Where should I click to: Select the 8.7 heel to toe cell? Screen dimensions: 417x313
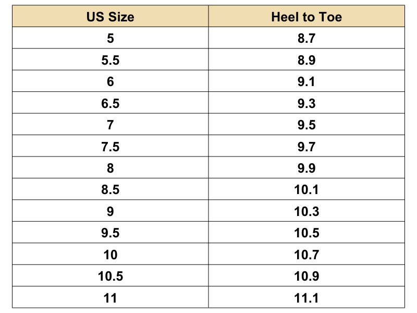(x=306, y=38)
